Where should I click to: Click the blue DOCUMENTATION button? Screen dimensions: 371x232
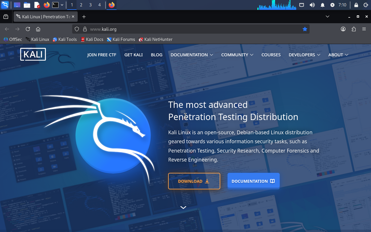pyautogui.click(x=254, y=181)
